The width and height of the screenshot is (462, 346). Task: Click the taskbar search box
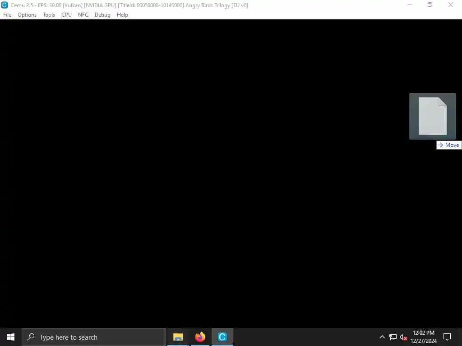[x=94, y=337]
